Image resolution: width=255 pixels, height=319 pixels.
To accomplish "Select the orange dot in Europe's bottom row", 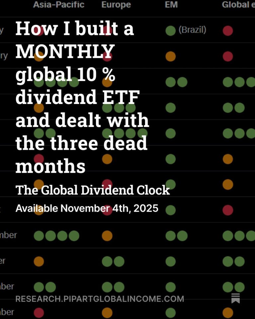I will 107,313.
